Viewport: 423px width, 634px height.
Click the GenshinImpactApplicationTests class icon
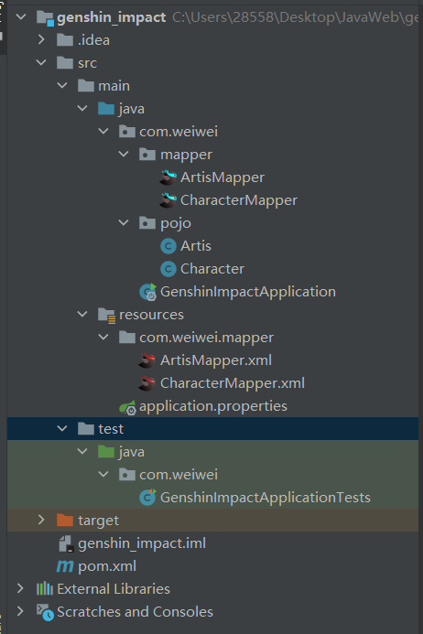(147, 498)
